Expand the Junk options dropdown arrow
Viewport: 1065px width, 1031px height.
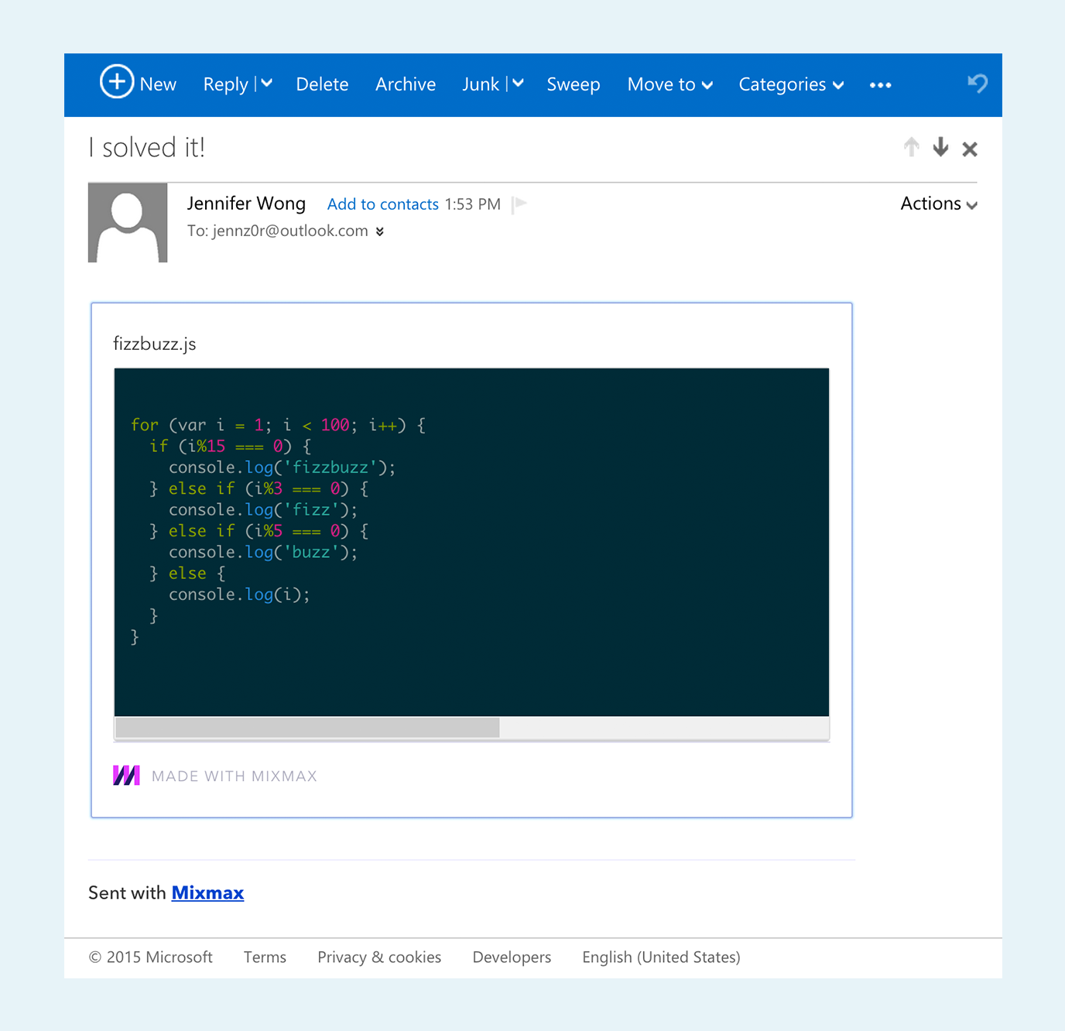click(519, 84)
